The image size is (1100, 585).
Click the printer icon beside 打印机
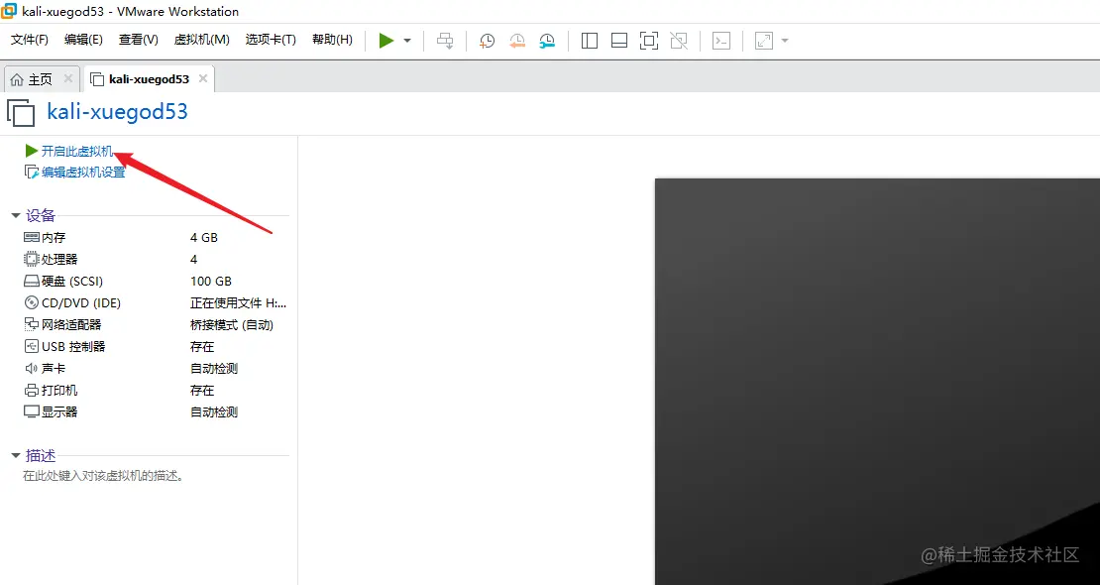click(31, 390)
